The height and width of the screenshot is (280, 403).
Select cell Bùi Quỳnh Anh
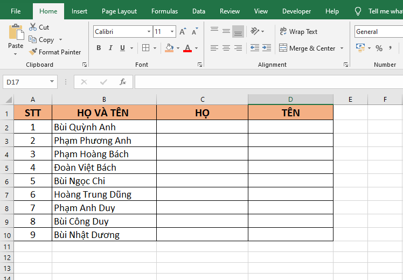(x=104, y=127)
